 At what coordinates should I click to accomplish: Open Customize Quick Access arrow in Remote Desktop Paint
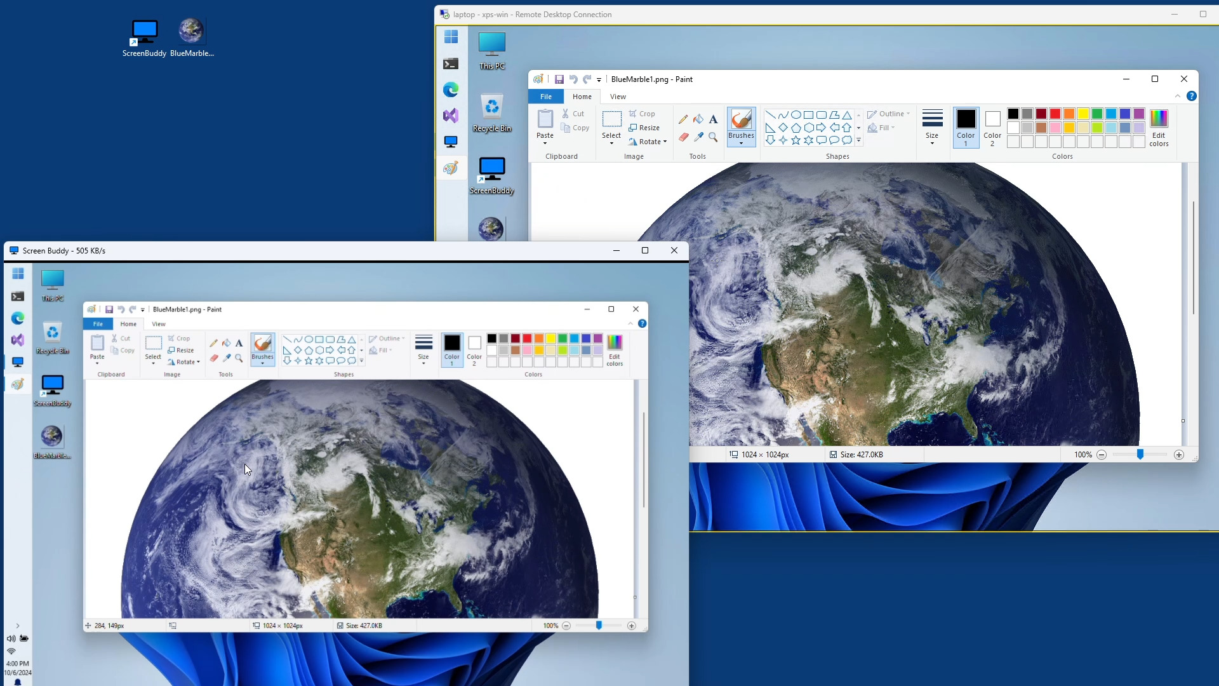coord(599,80)
